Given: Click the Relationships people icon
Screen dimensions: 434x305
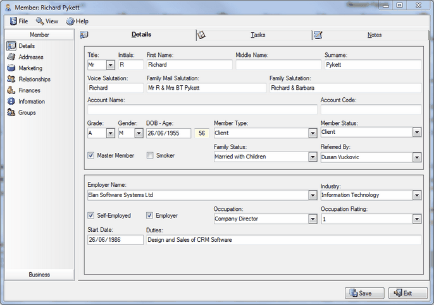Looking at the screenshot, I should pos(11,79).
